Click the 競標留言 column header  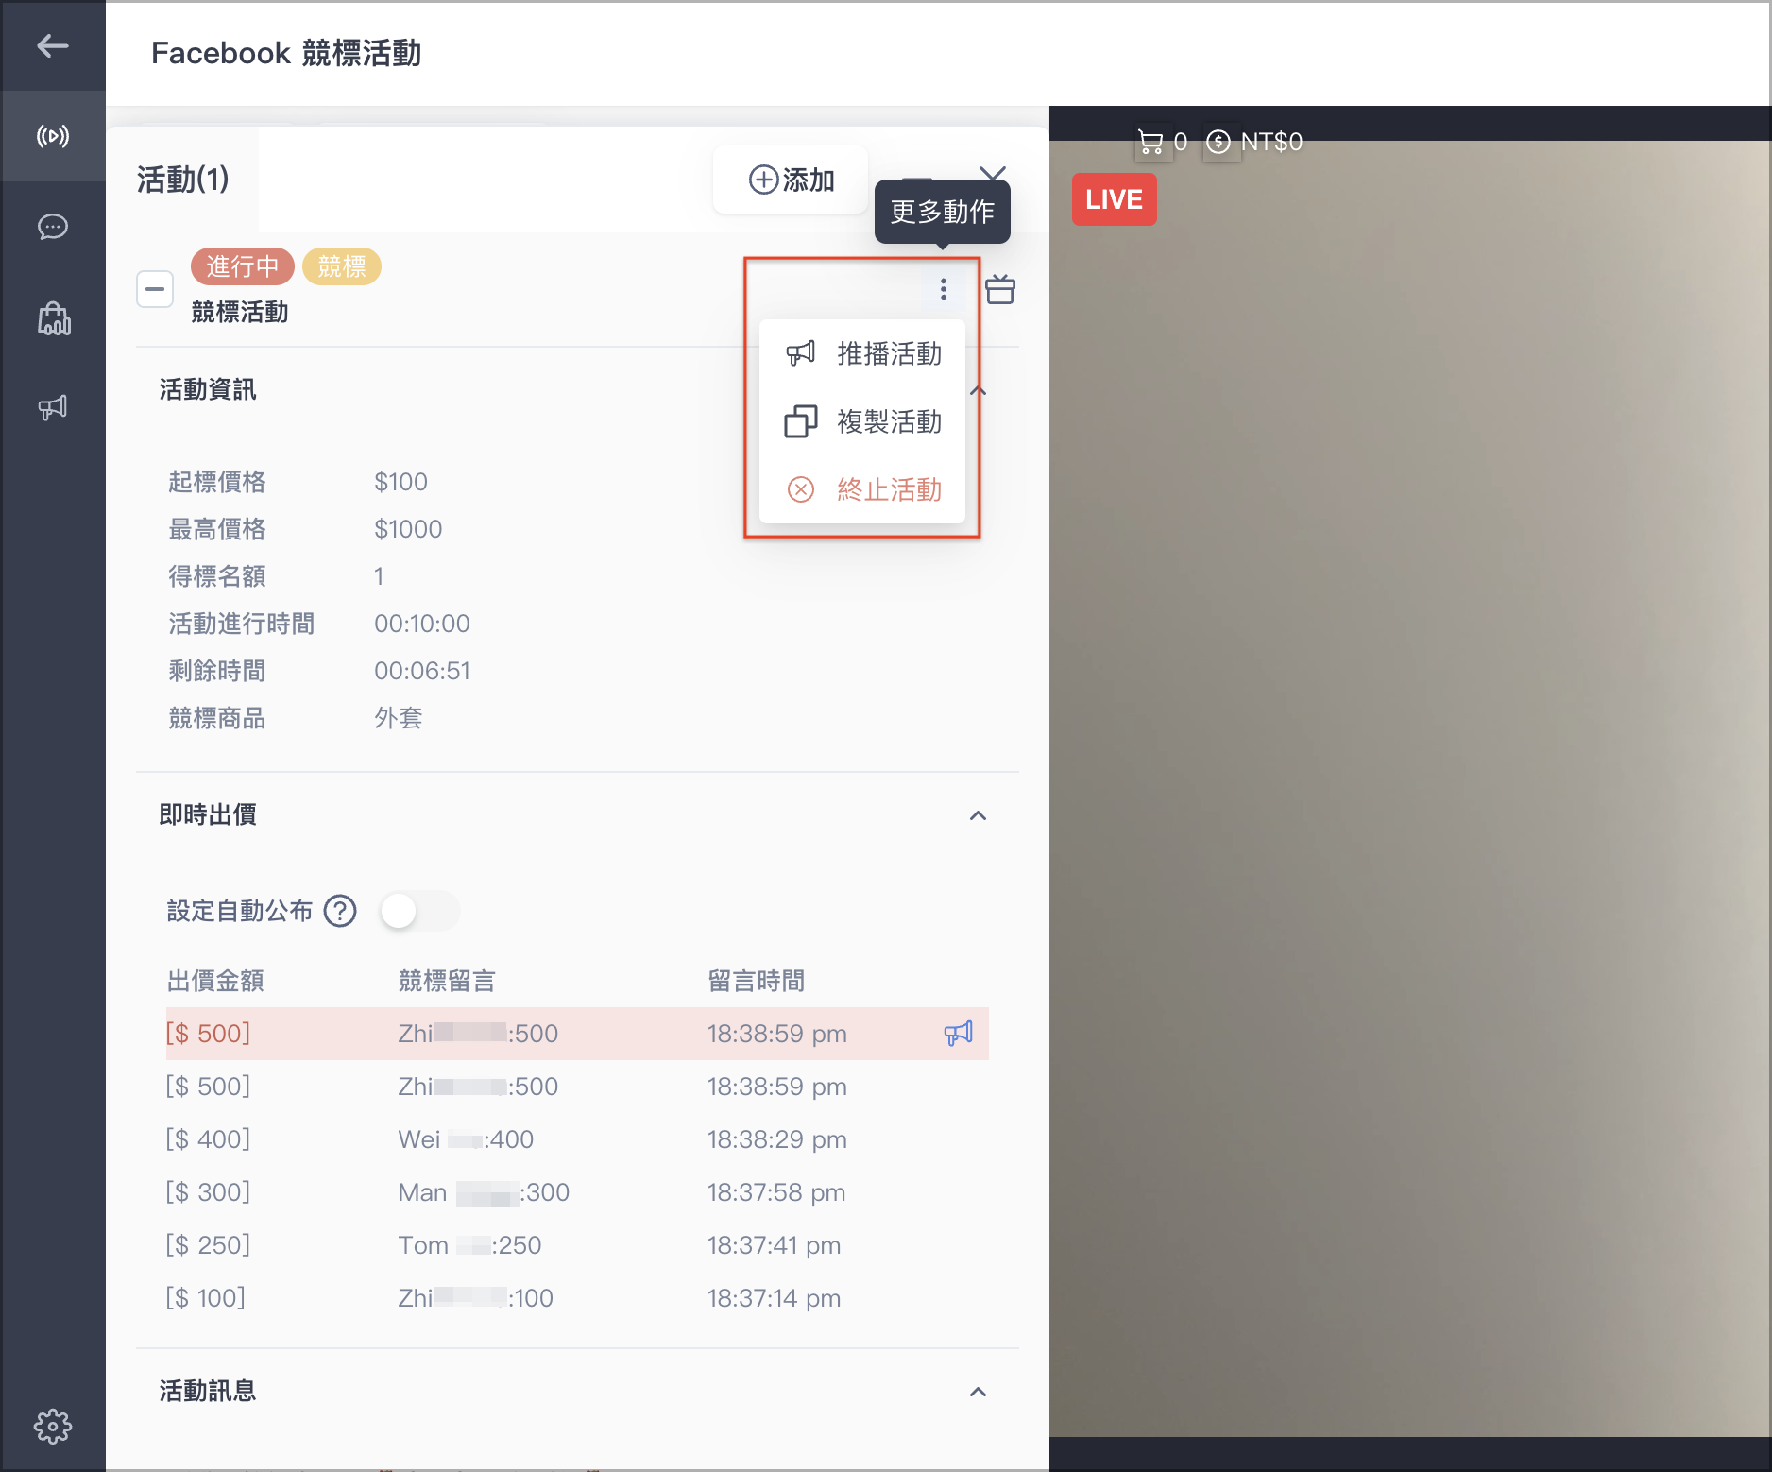[447, 981]
